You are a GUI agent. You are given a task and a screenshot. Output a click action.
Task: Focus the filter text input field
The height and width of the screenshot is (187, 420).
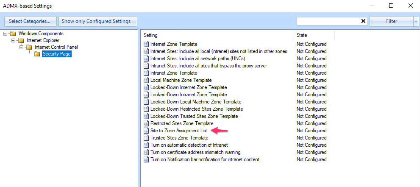pos(328,21)
